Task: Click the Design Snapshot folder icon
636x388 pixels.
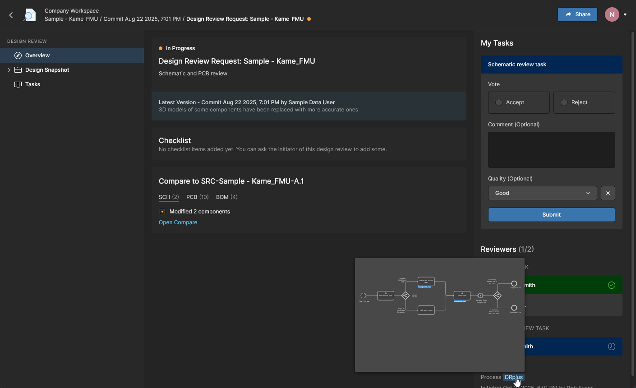Action: tap(18, 70)
